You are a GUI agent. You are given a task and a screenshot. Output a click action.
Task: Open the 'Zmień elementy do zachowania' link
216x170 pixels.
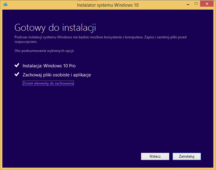[x=48, y=83]
